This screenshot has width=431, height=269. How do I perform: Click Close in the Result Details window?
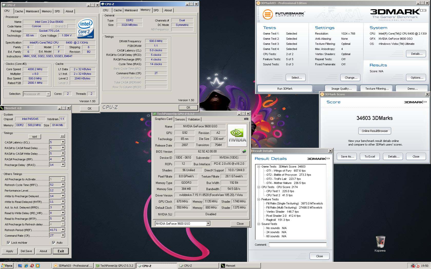(x=319, y=256)
